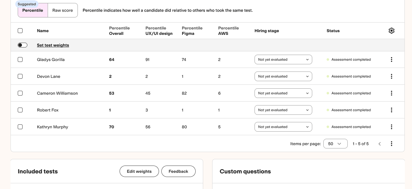412x189 pixels.
Task: Switch to the Raw score tab
Action: (63, 10)
